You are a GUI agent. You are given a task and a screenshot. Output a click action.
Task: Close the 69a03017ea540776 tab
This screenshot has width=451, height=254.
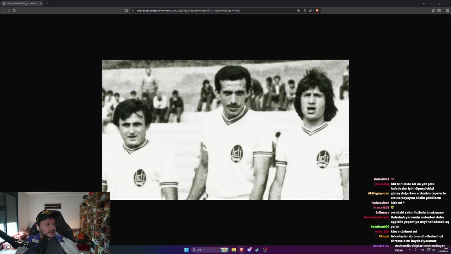40,4
